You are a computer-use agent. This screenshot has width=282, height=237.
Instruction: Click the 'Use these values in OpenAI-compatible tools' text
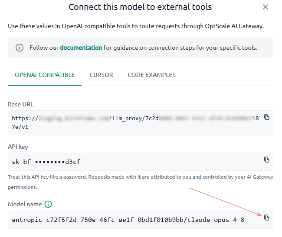pyautogui.click(x=136, y=26)
